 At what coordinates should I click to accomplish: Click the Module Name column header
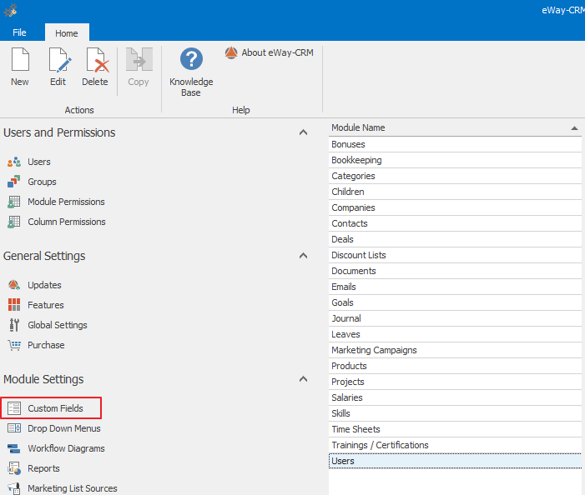[455, 127]
